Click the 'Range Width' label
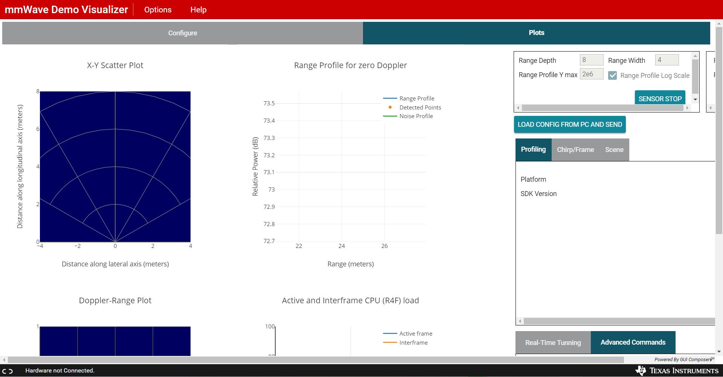 [627, 61]
